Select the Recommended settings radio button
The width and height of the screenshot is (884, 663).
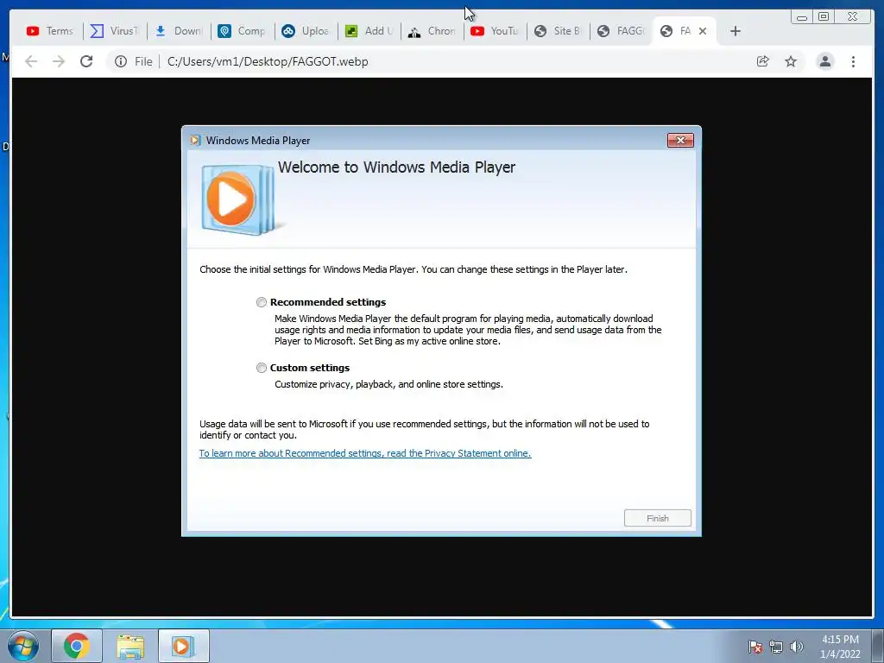tap(261, 302)
